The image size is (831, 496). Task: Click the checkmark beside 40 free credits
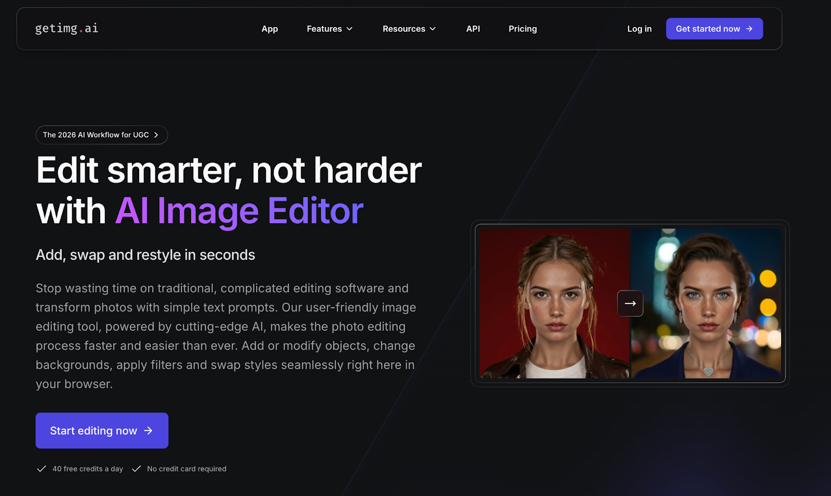pos(42,469)
